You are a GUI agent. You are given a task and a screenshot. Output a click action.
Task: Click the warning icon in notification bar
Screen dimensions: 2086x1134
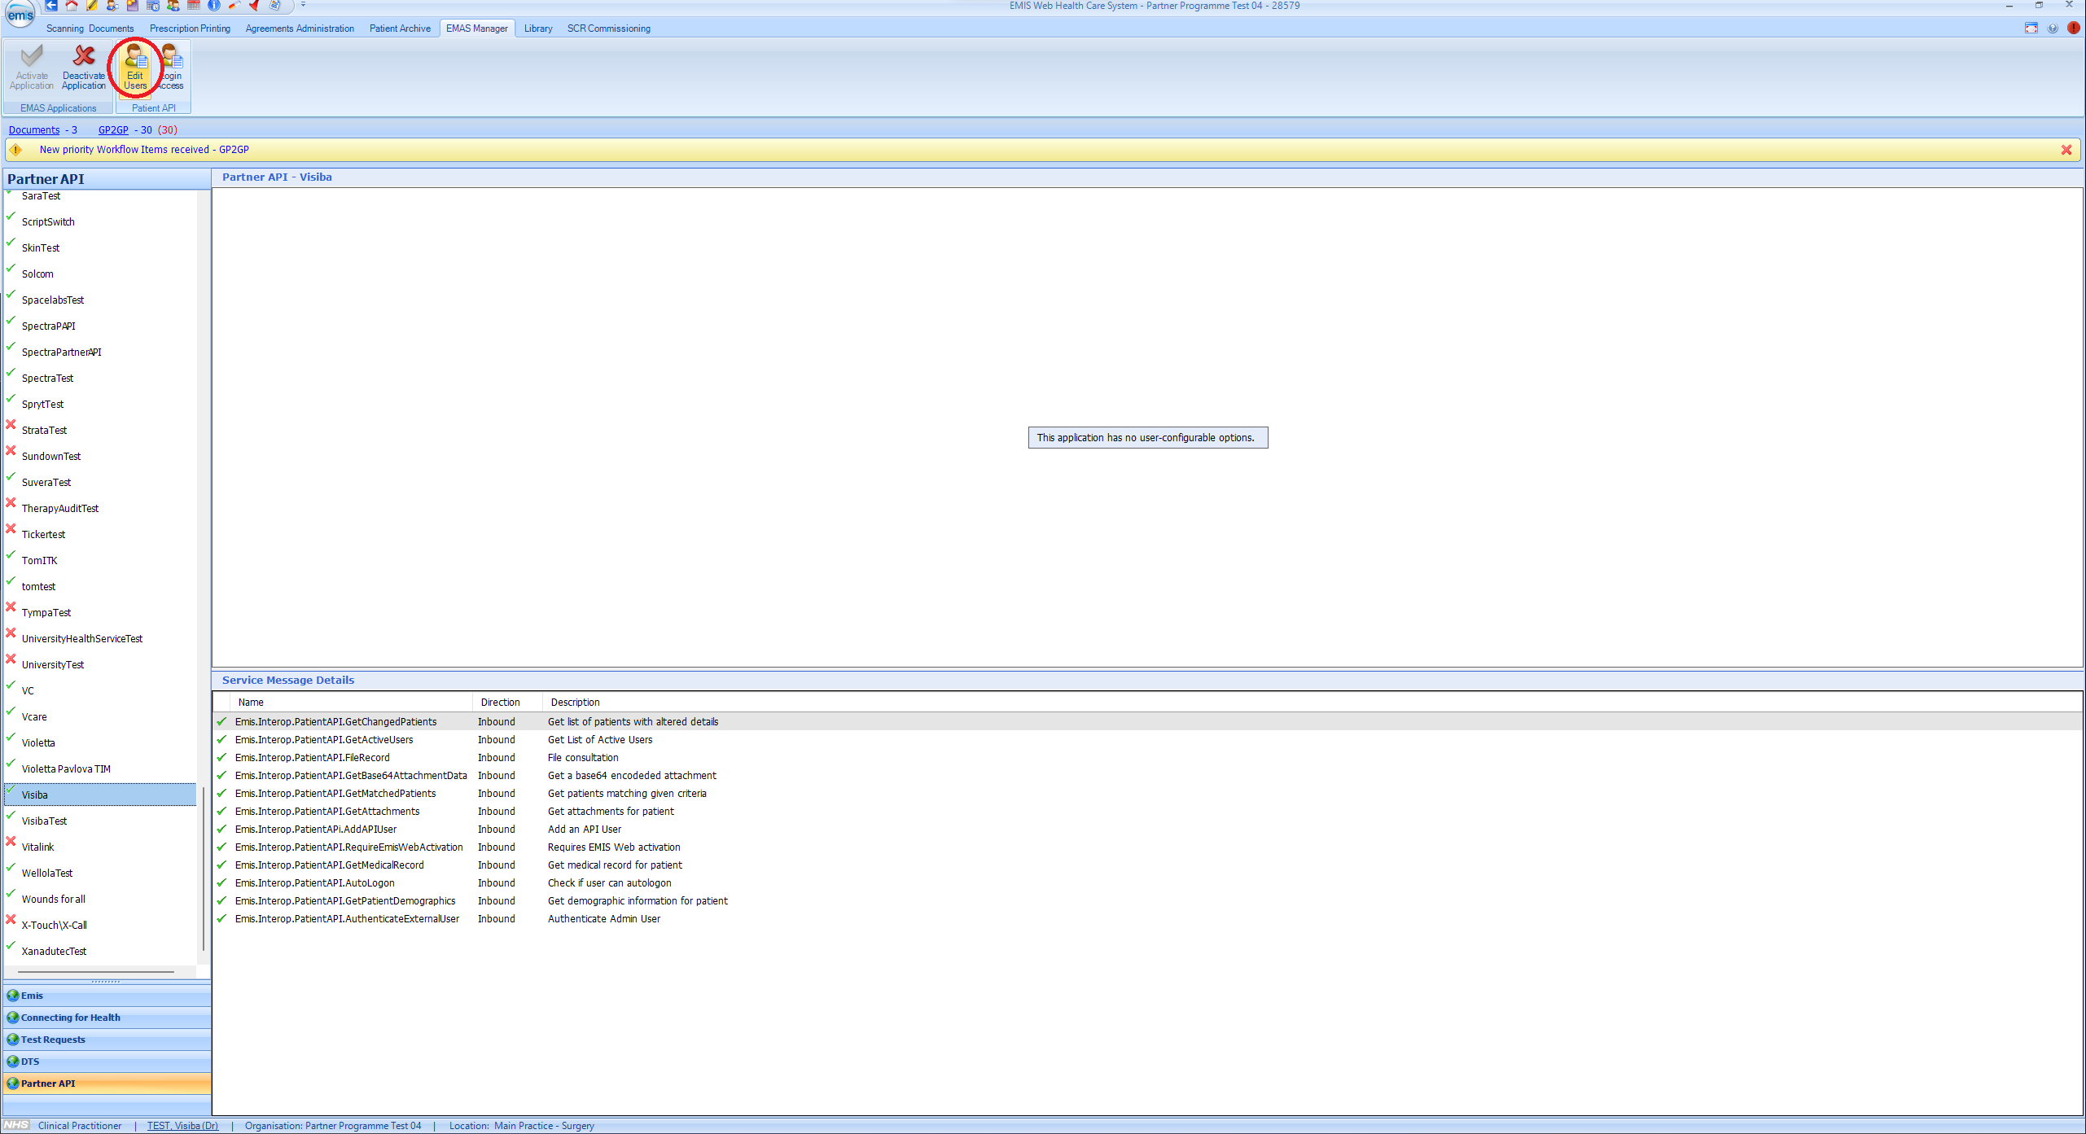click(15, 150)
